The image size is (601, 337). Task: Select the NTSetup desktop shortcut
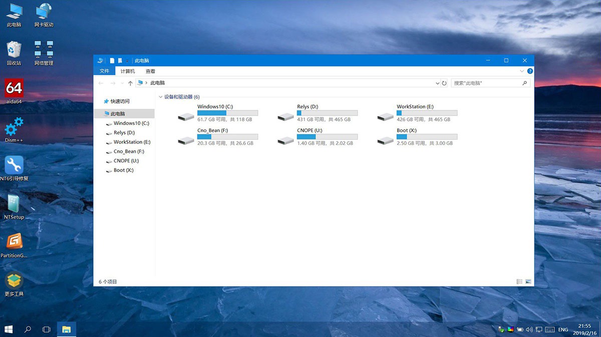click(14, 204)
